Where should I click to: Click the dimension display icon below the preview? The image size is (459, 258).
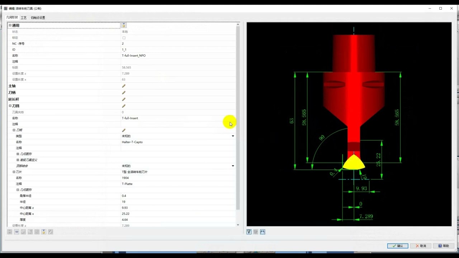pyautogui.click(x=262, y=232)
